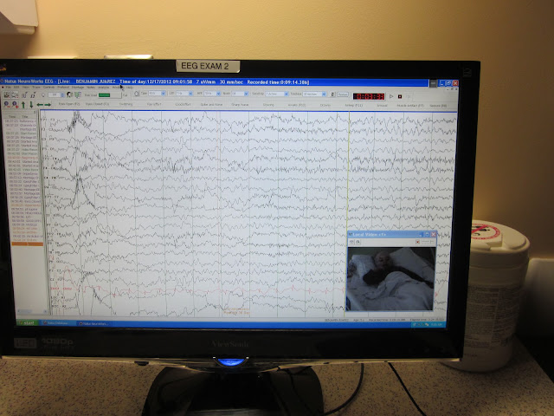The image size is (554, 416).
Task: Click the green right arrow icon
Action: pyautogui.click(x=48, y=105)
